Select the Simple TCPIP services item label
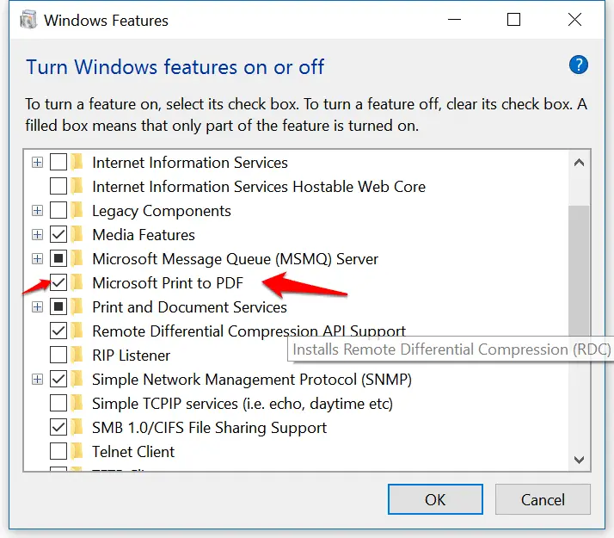The width and height of the screenshot is (614, 538). pos(243,404)
